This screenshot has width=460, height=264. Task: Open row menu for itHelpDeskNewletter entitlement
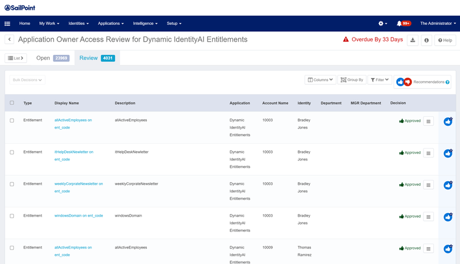[428, 153]
